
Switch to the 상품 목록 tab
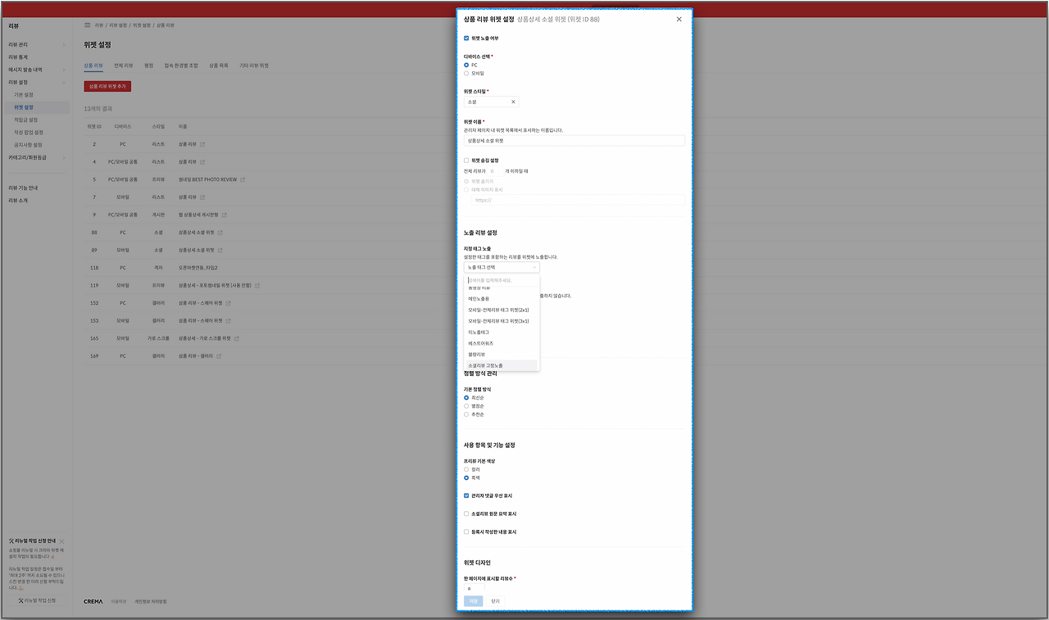(219, 65)
